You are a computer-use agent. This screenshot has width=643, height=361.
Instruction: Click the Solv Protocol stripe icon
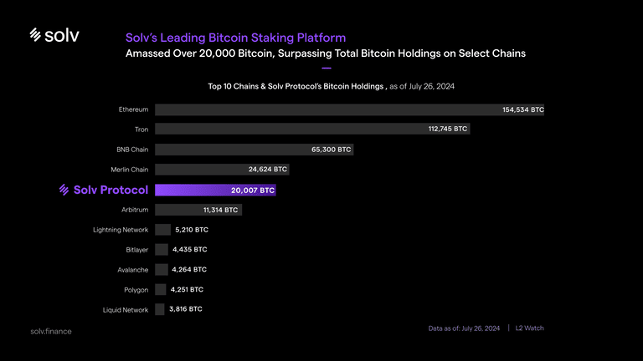64,190
